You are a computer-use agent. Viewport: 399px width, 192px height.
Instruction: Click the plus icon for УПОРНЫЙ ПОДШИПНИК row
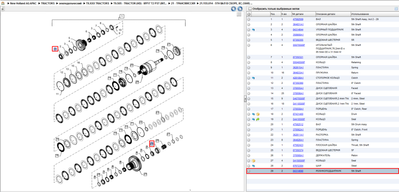[x=249, y=30]
